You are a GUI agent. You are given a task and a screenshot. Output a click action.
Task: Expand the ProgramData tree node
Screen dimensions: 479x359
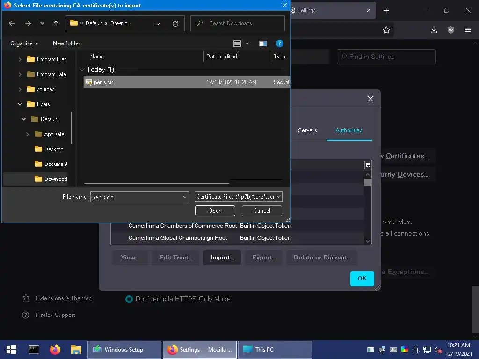pos(20,74)
